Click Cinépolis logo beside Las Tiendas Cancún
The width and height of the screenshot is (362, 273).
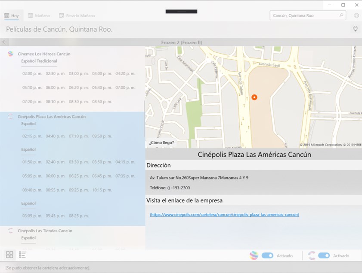pos(10,231)
